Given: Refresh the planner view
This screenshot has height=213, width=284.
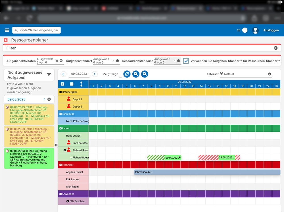Looking at the screenshot, I should click(127, 74).
